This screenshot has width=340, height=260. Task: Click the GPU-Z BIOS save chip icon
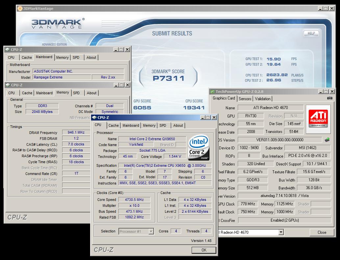[327, 140]
